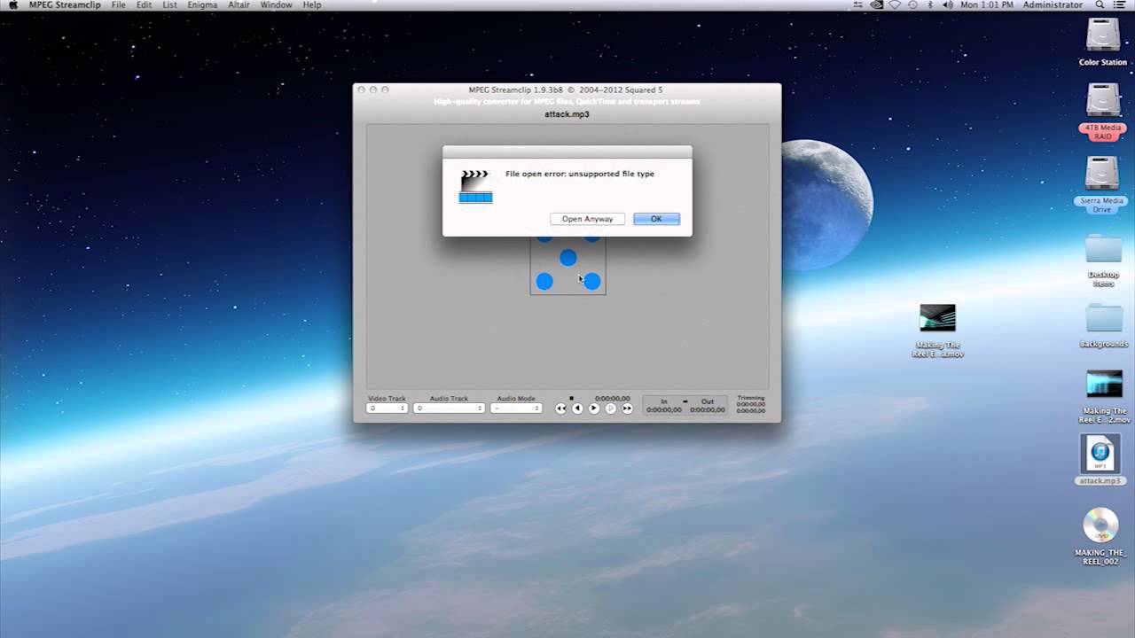Image resolution: width=1135 pixels, height=638 pixels.
Task: Click the clock showing Mon 1:01 PM
Action: coord(987,5)
